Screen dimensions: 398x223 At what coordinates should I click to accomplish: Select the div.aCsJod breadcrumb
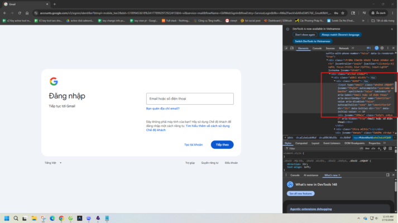[x=306, y=138]
